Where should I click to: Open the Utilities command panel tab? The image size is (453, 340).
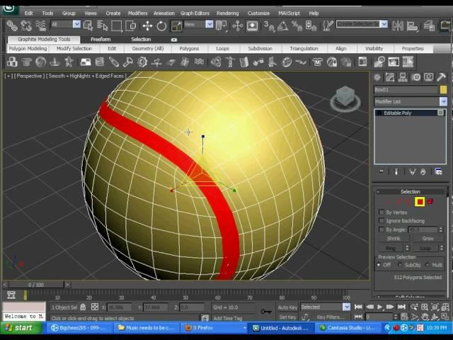442,77
